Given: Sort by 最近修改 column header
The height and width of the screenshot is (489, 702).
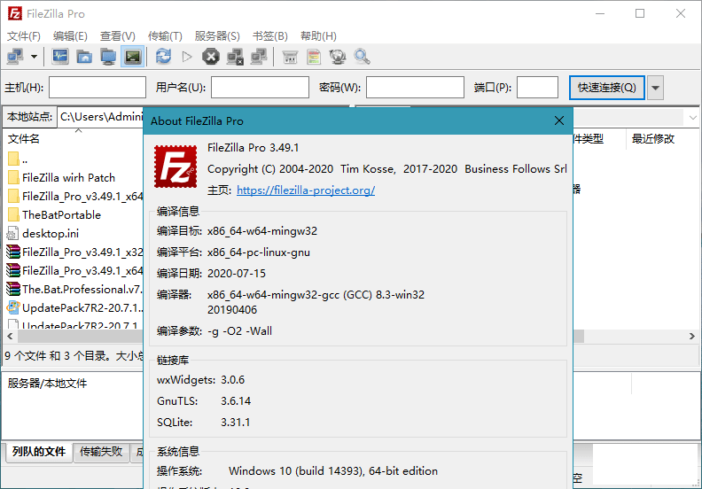Looking at the screenshot, I should (x=652, y=139).
